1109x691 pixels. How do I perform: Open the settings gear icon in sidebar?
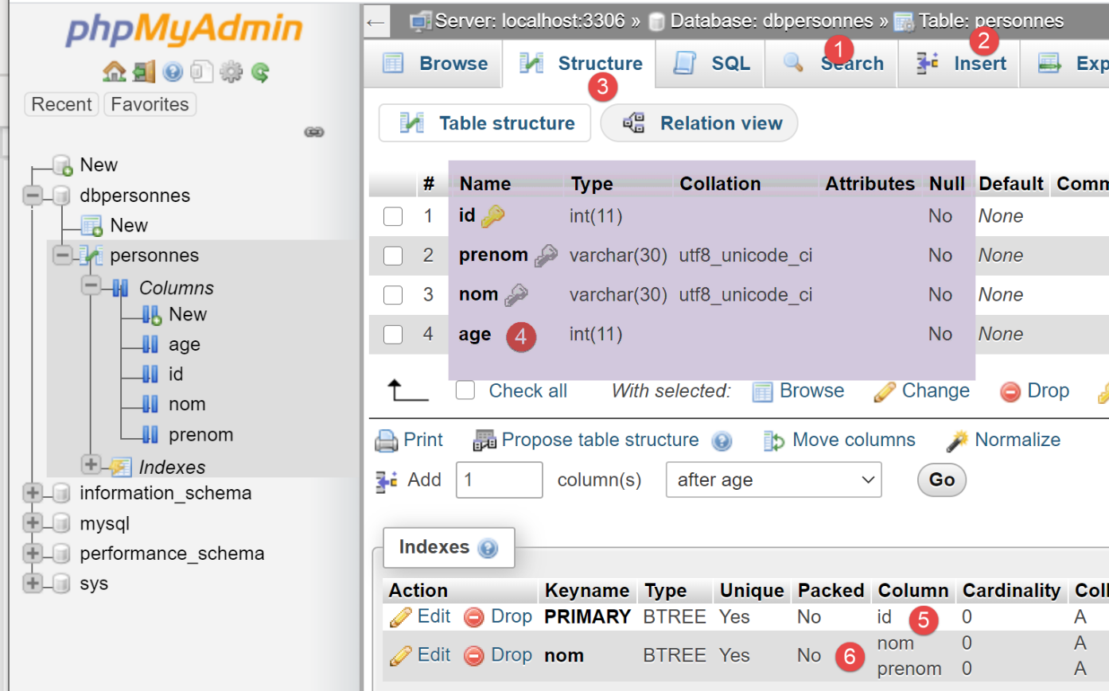(231, 72)
